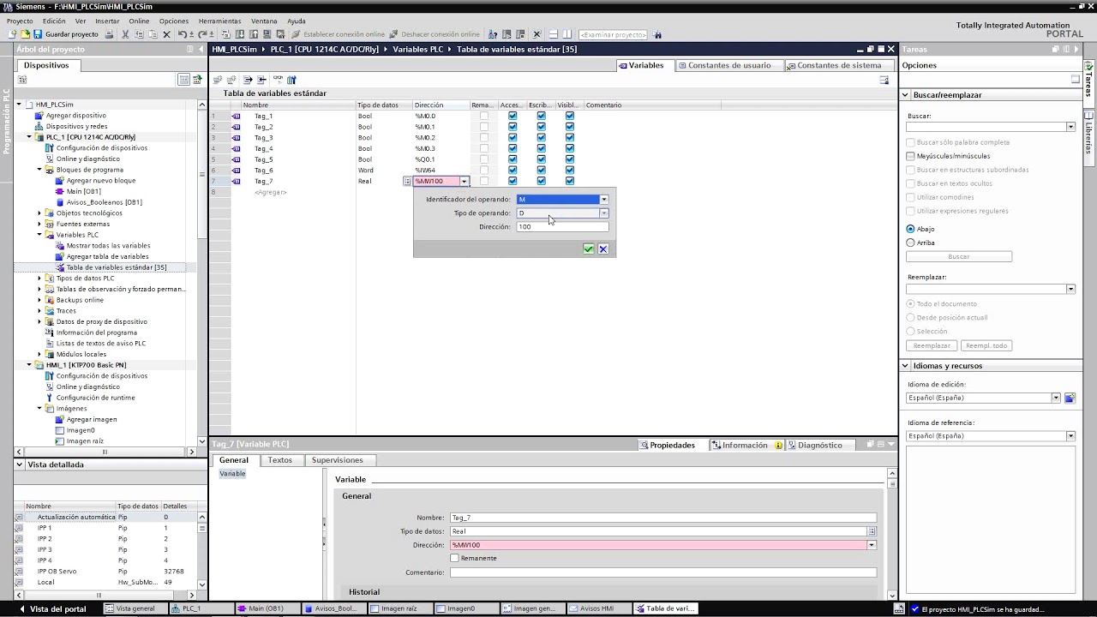Click Deshacer conexión online toolbar button

point(435,34)
